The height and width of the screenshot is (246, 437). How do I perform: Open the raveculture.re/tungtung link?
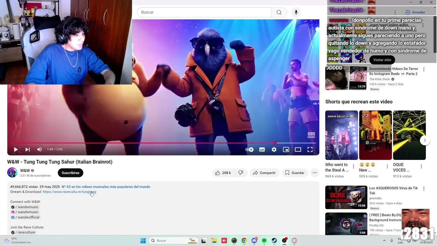(69, 192)
